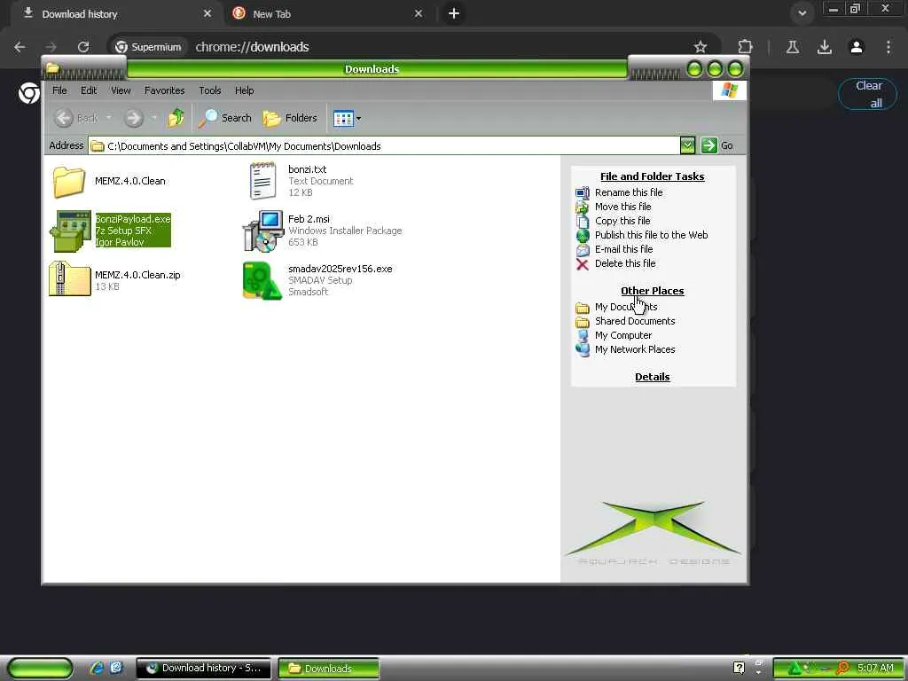Launch Internet Explorer from quick launch
Viewport: 908px width, 681px height.
pos(97,668)
